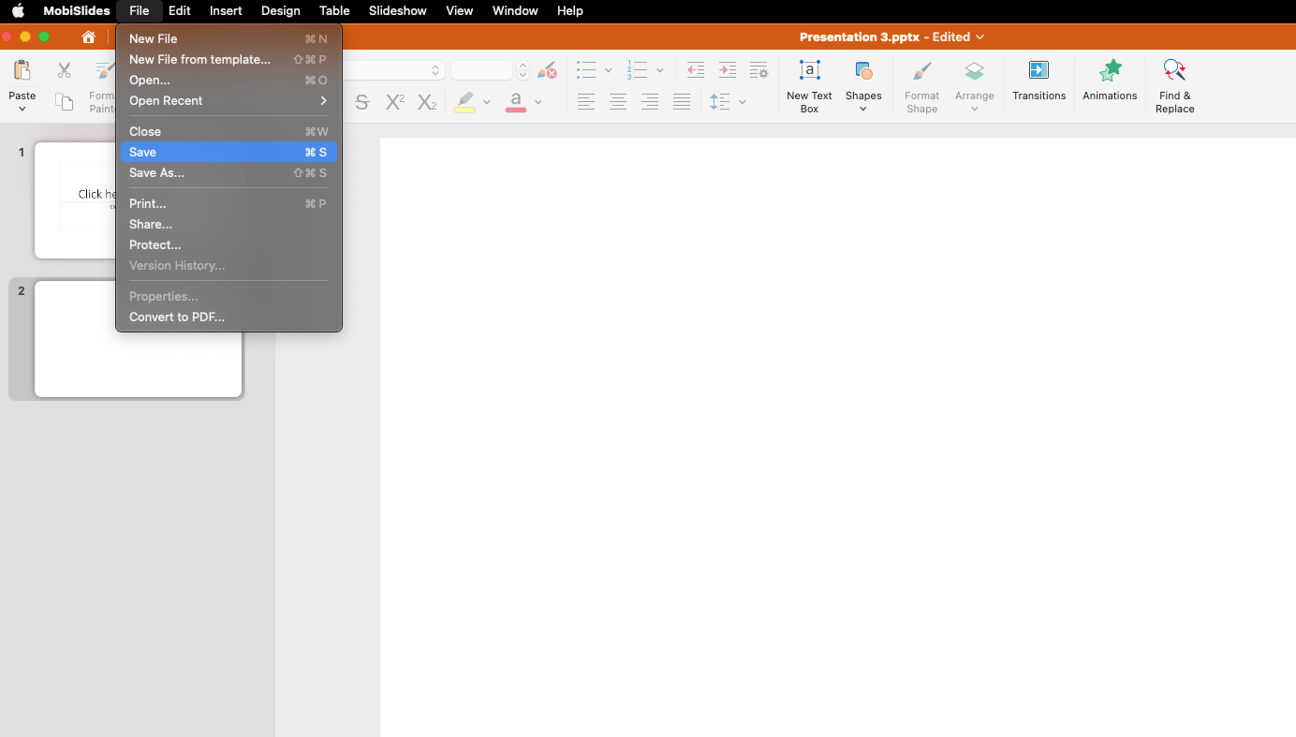Expand numbered list style dropdown
The height and width of the screenshot is (737, 1296).
pos(659,70)
